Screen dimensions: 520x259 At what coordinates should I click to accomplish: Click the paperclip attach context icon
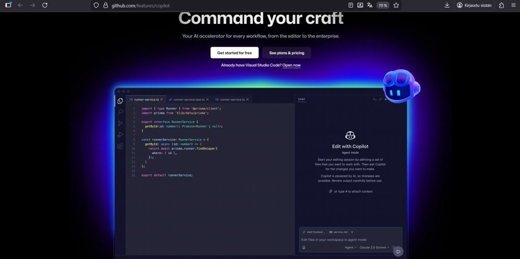[x=331, y=192]
